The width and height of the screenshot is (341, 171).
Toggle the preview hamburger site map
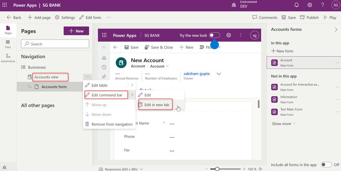pos(104,47)
